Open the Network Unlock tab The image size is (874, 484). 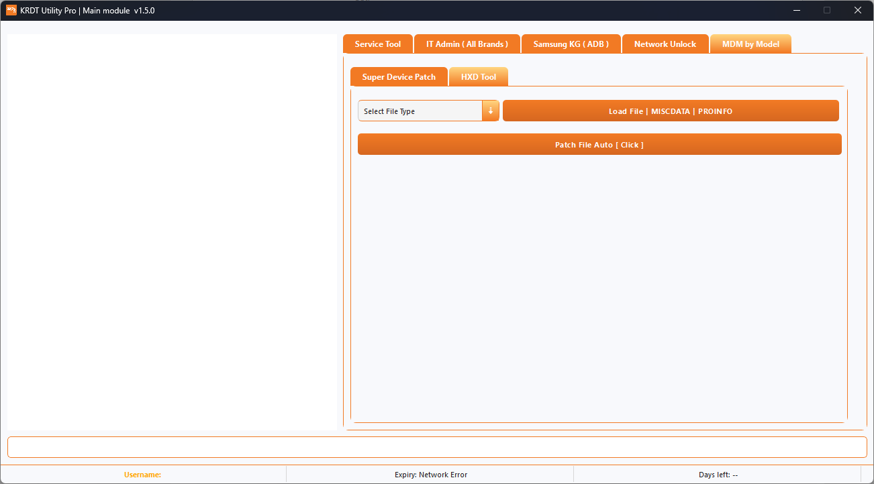coord(665,43)
